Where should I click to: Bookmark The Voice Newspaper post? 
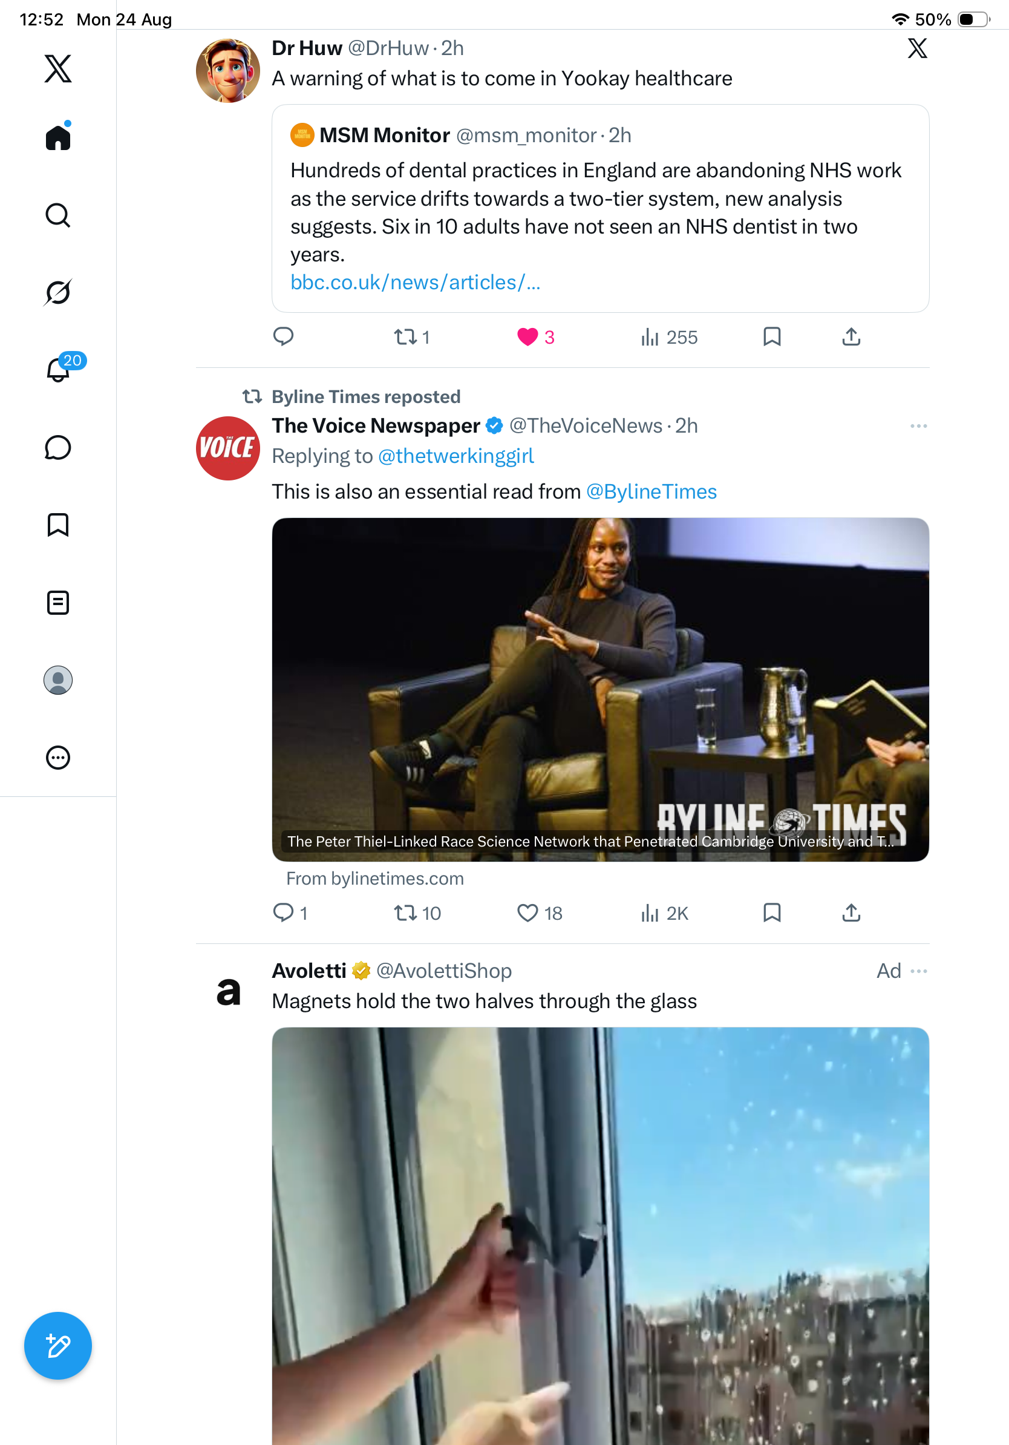tap(772, 913)
